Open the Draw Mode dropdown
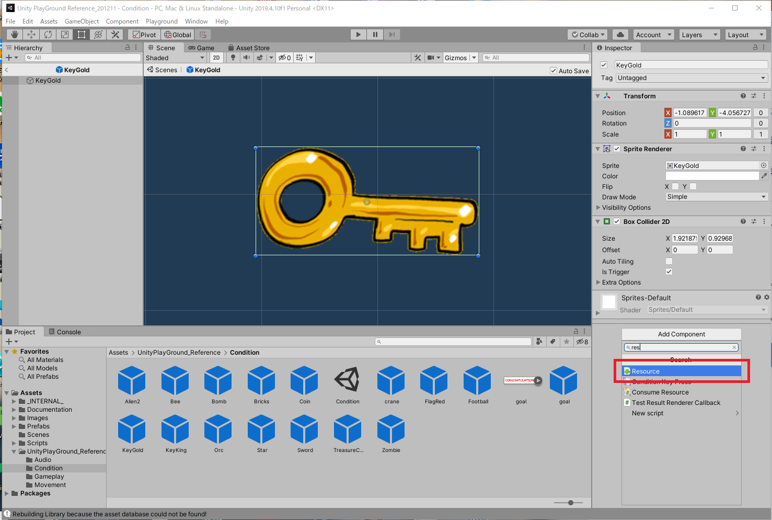The height and width of the screenshot is (520, 772). coord(717,197)
